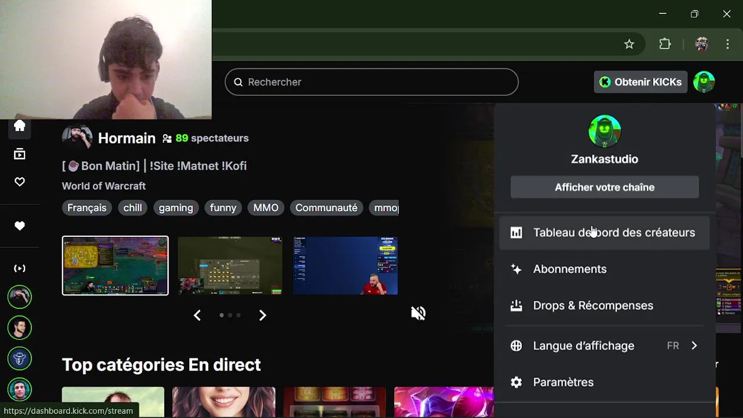Open the Following outline heart sidebar icon

tap(20, 182)
